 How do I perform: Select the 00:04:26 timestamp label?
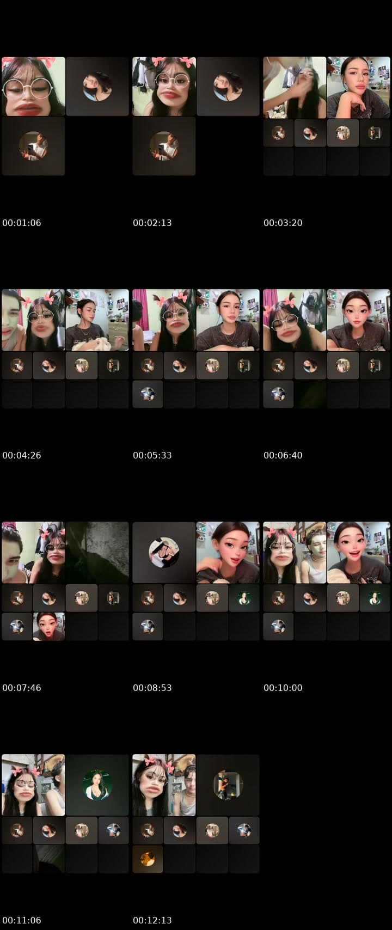pyautogui.click(x=22, y=455)
